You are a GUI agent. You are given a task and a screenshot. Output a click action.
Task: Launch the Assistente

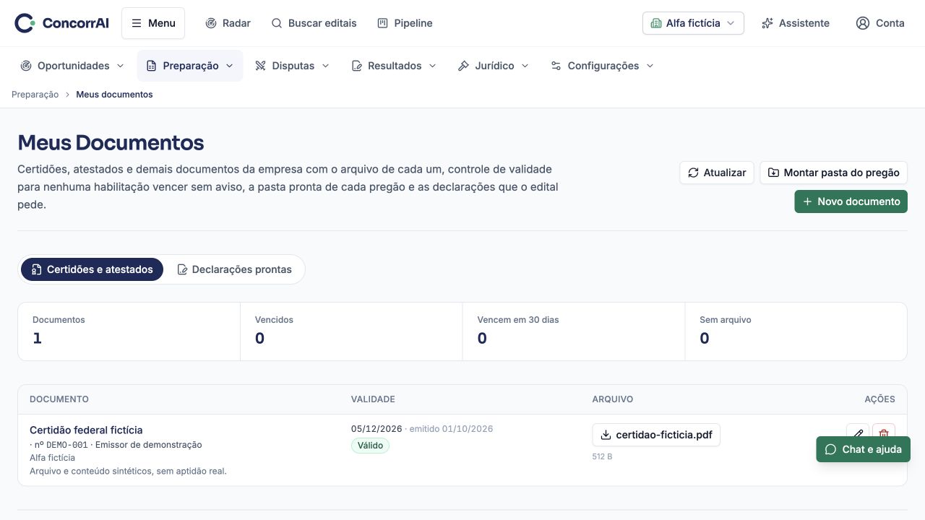(x=795, y=23)
